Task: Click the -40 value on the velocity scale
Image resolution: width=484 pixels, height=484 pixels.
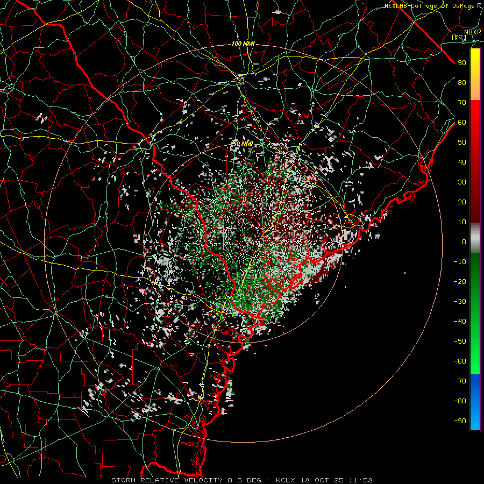Action: [460, 322]
